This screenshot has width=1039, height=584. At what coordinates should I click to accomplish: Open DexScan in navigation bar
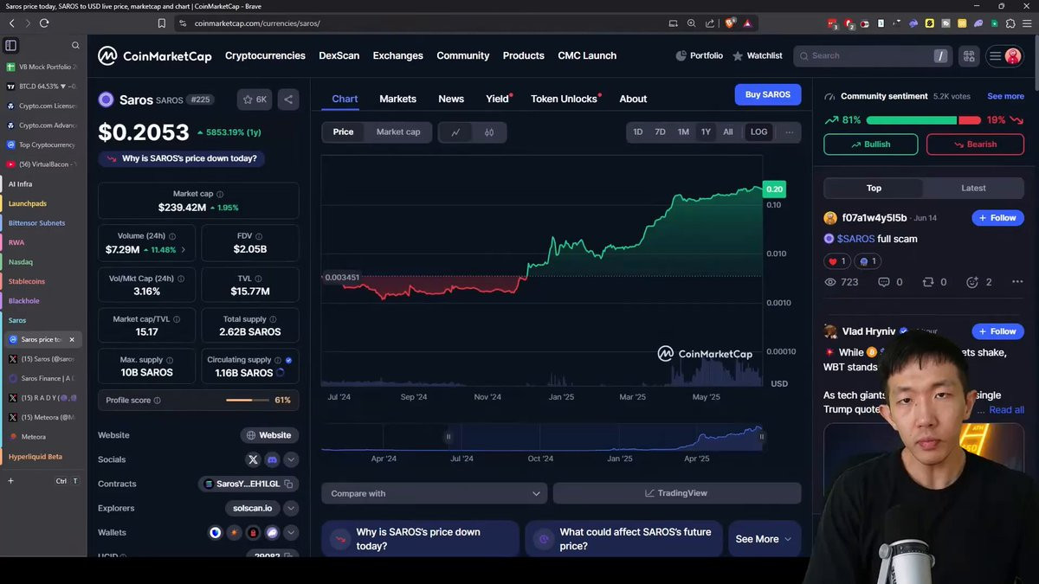coord(339,55)
